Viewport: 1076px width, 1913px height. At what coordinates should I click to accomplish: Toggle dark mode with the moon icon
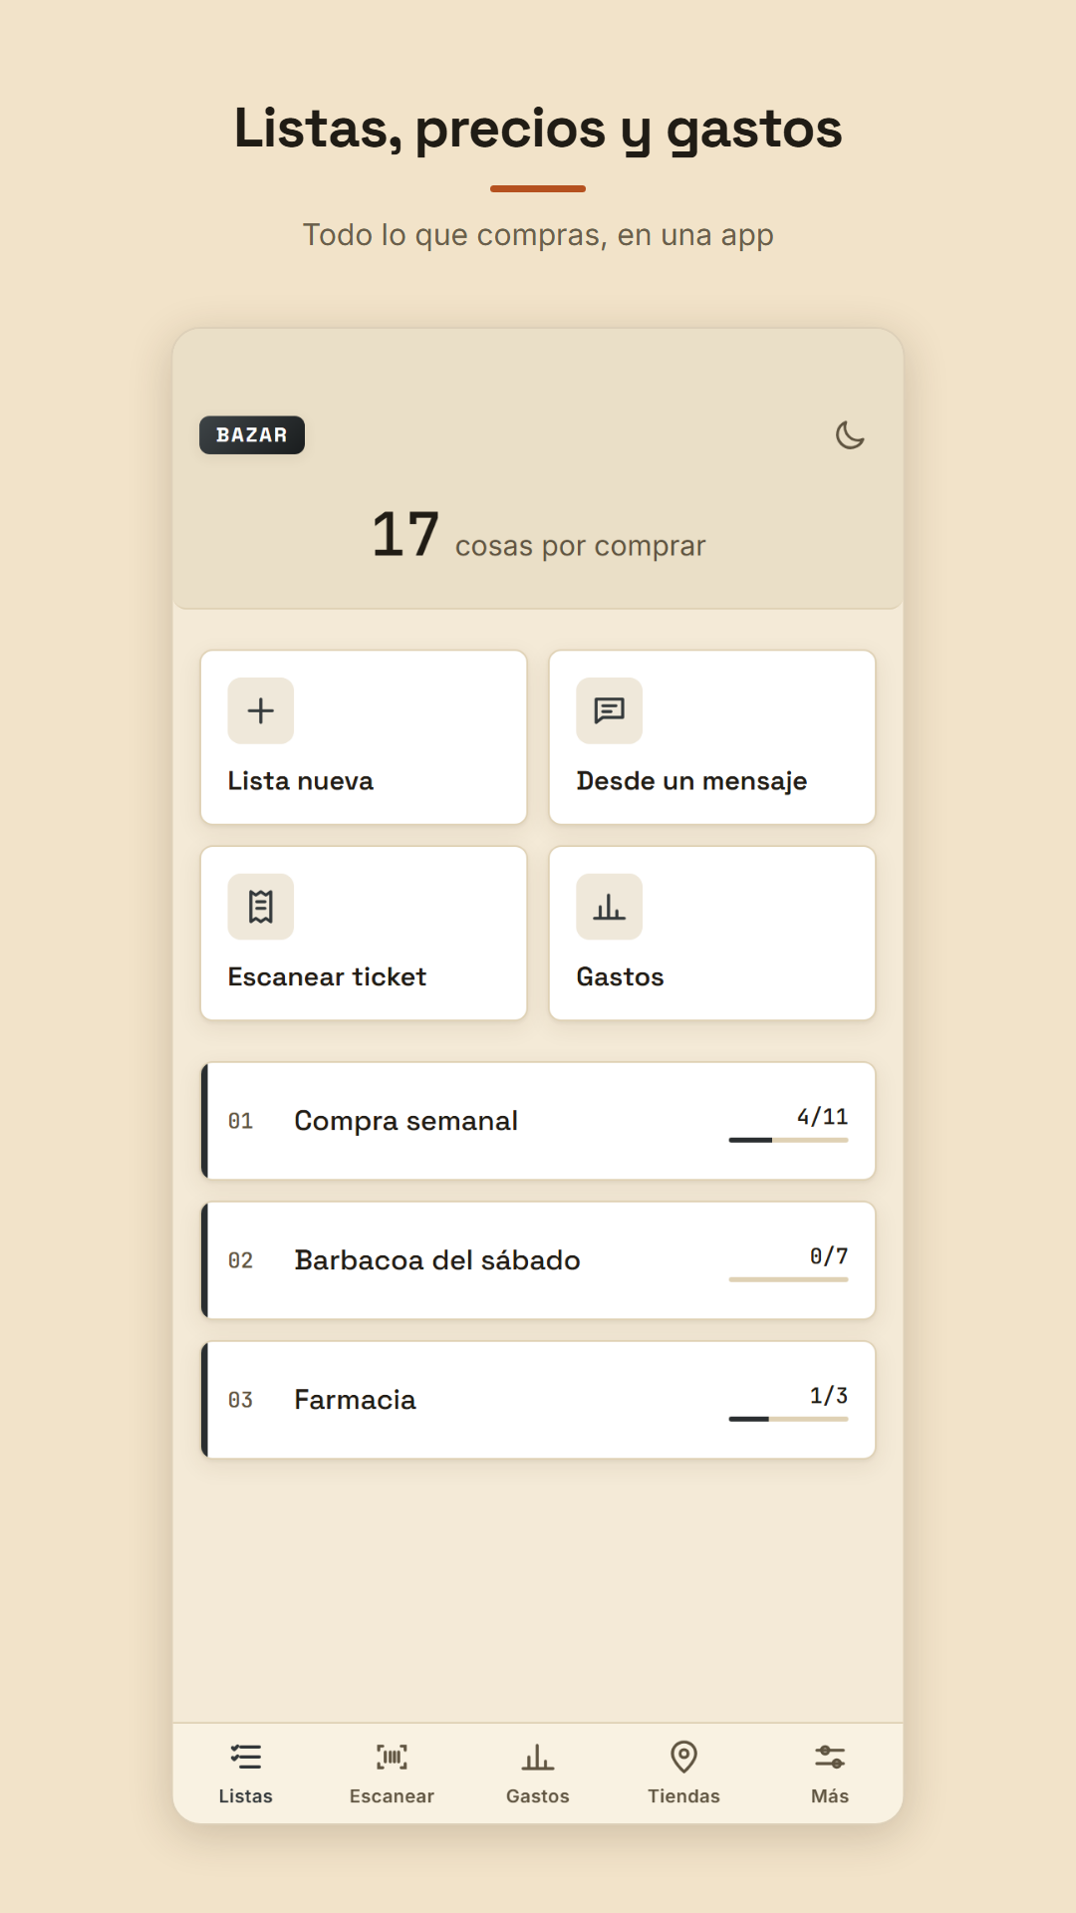click(x=850, y=435)
